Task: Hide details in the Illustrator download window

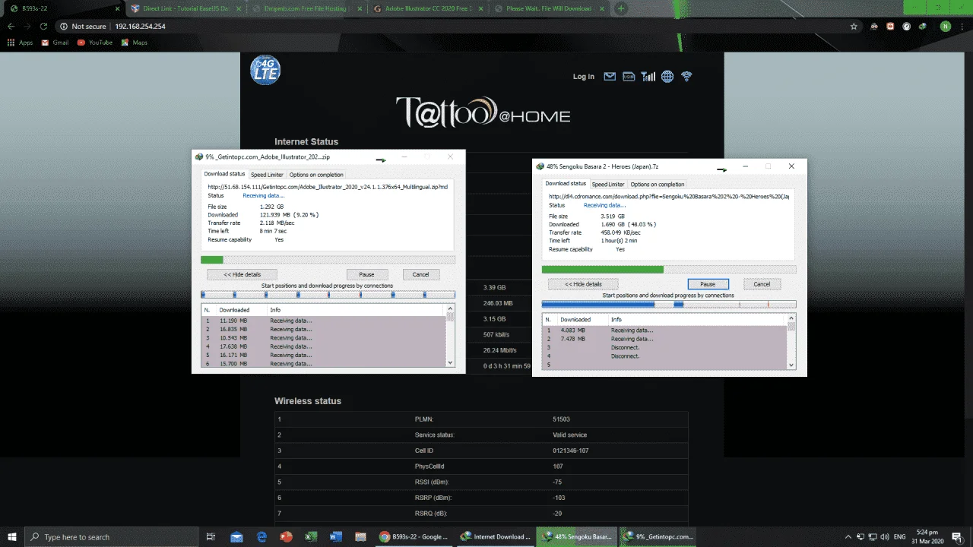Action: tap(242, 274)
